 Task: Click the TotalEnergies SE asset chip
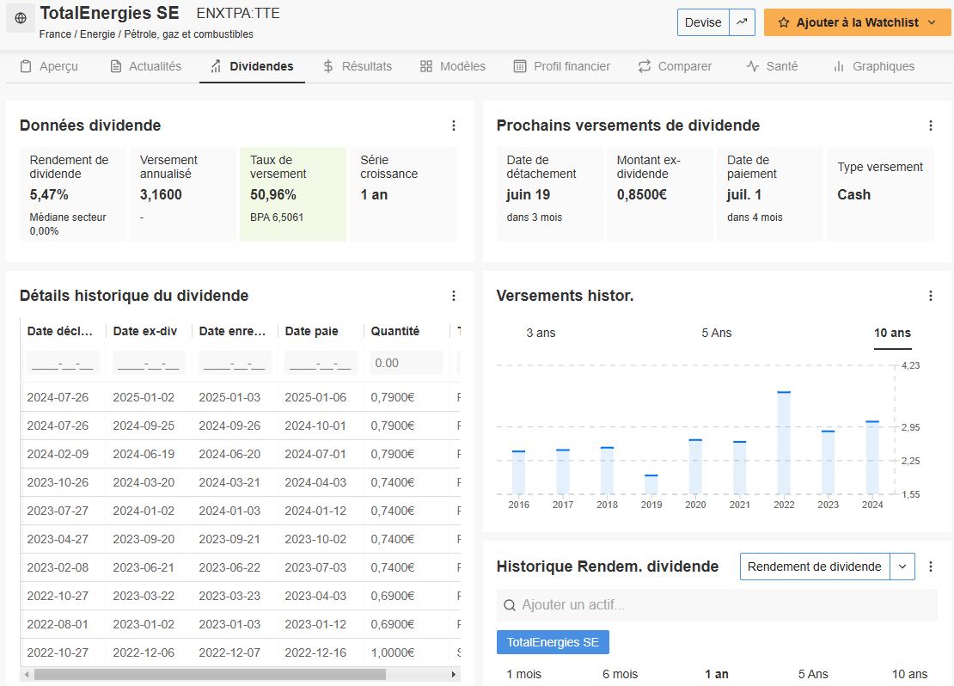553,642
